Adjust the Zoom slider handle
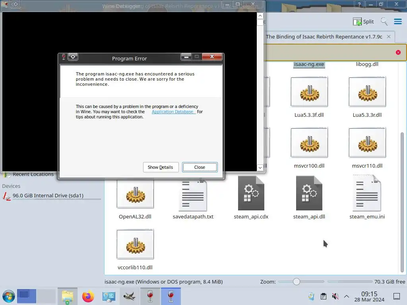 tap(297, 282)
